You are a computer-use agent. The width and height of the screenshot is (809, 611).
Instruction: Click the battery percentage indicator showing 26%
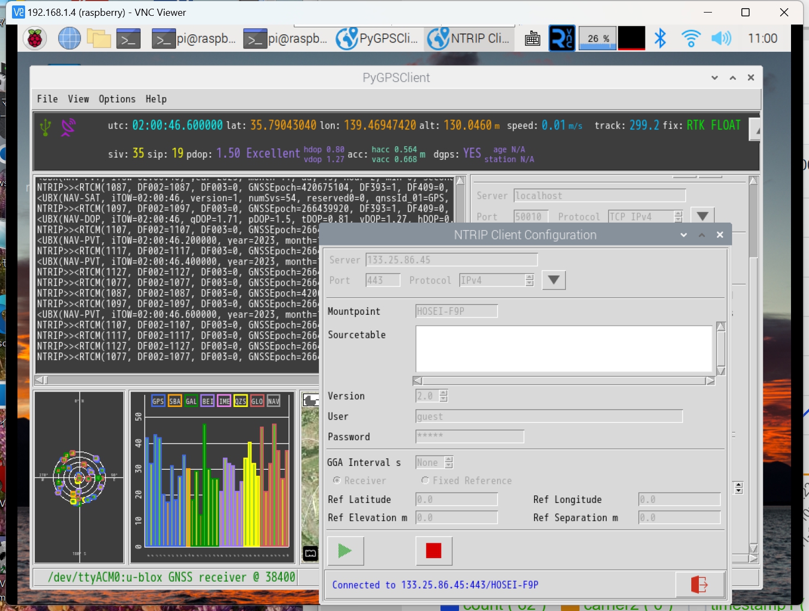pyautogui.click(x=597, y=38)
